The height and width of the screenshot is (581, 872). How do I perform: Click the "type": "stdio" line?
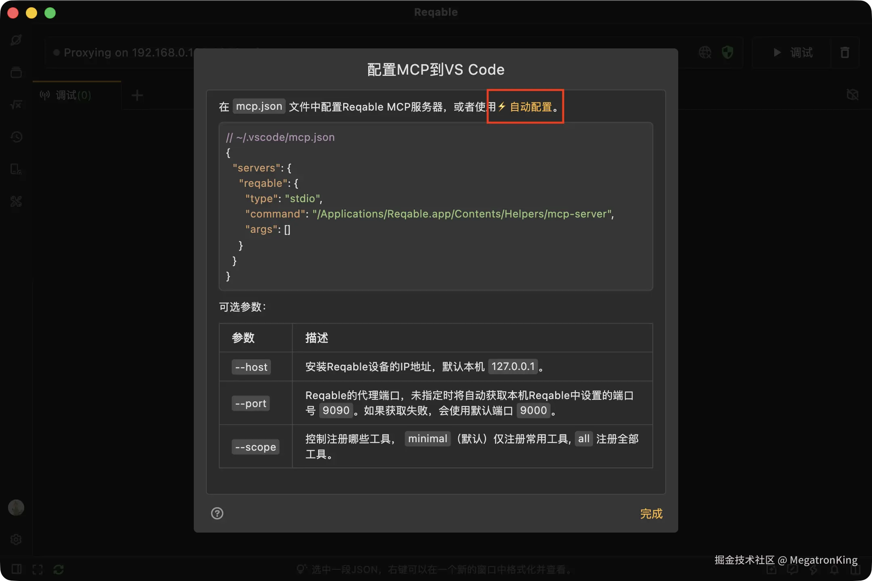[284, 199]
